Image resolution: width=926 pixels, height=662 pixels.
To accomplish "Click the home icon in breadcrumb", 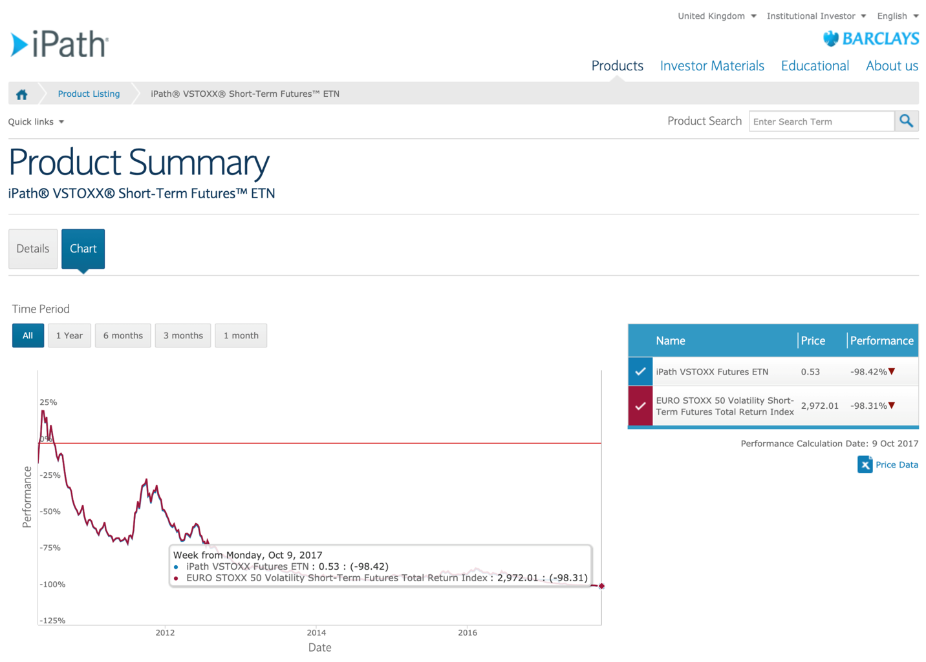I will [x=22, y=94].
